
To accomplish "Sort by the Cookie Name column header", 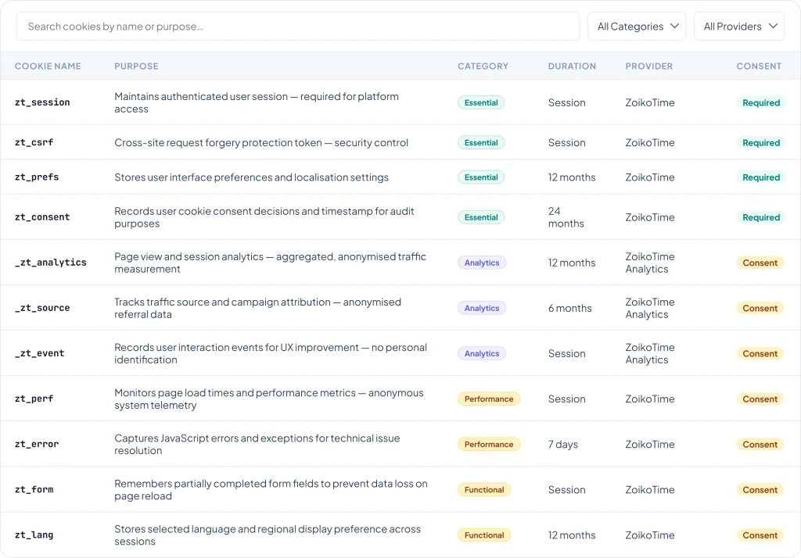I will (48, 66).
